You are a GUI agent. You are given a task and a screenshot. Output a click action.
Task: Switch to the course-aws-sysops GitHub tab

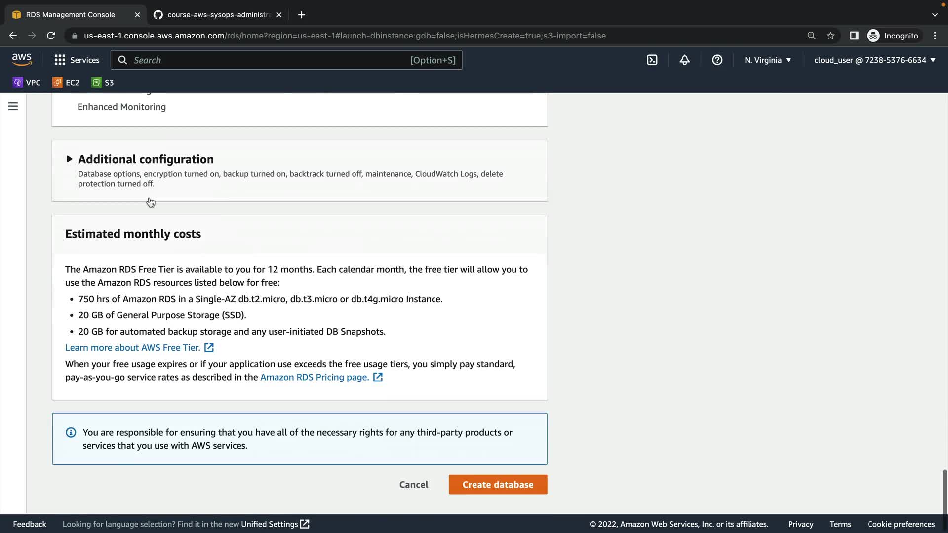(217, 15)
